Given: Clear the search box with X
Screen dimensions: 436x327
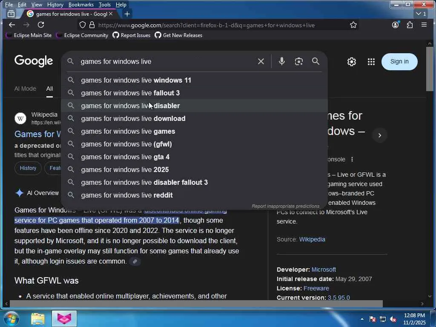Looking at the screenshot, I should coord(261,61).
